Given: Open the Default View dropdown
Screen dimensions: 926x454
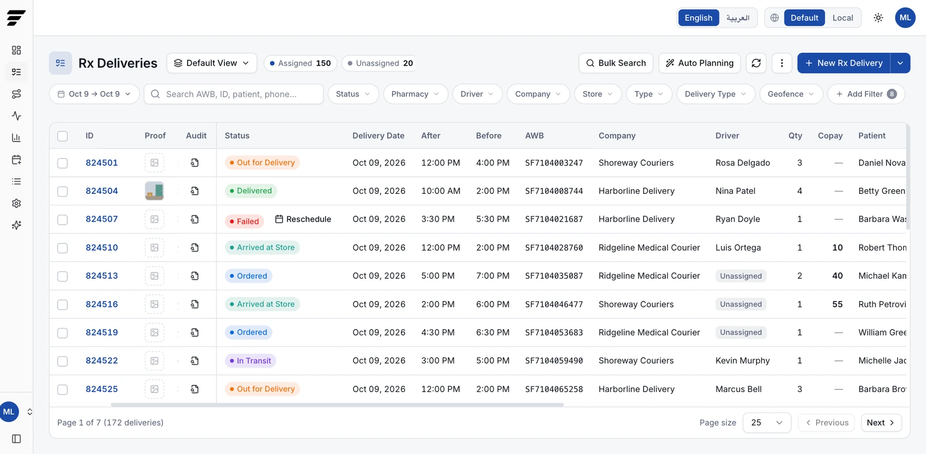Looking at the screenshot, I should [x=211, y=63].
